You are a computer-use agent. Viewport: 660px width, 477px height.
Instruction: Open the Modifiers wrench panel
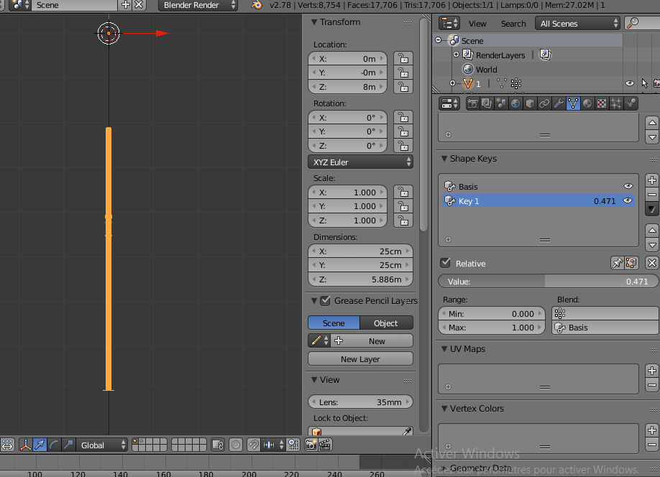click(x=558, y=103)
